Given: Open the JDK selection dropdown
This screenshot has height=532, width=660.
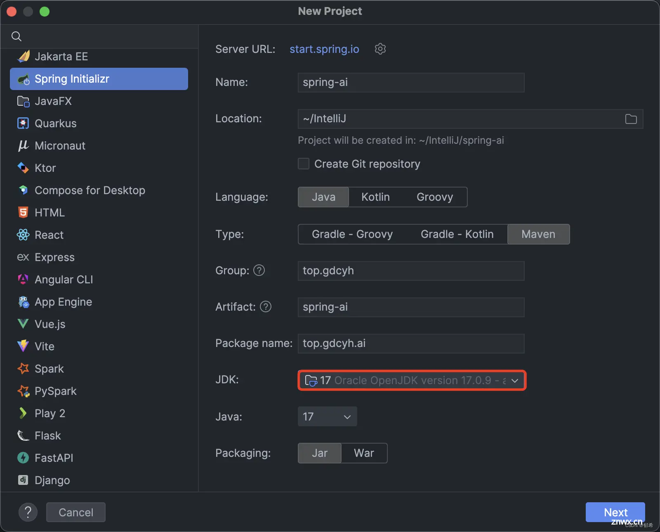Looking at the screenshot, I should click(x=412, y=380).
